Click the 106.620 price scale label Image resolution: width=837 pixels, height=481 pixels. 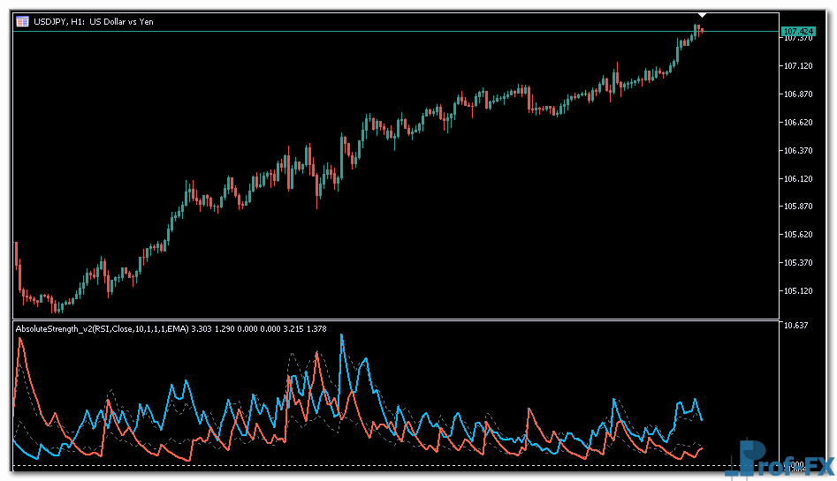(x=798, y=123)
